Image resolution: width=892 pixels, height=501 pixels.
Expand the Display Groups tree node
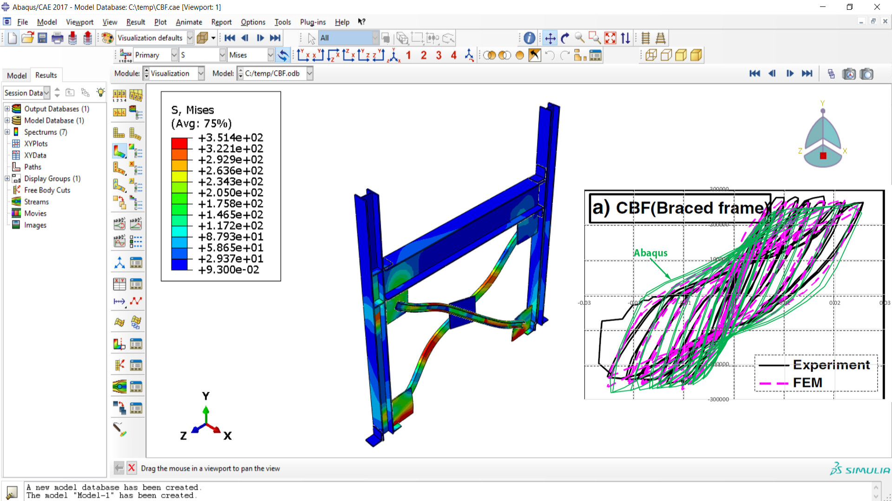pyautogui.click(x=7, y=178)
